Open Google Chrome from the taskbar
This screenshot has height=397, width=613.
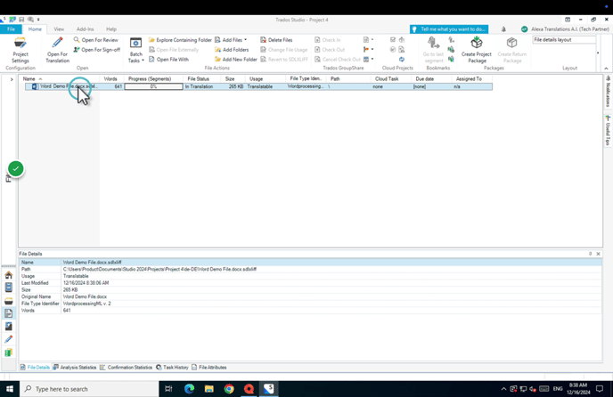point(229,389)
